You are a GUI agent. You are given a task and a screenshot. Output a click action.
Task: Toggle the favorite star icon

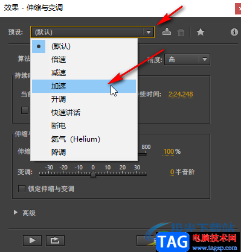201,32
